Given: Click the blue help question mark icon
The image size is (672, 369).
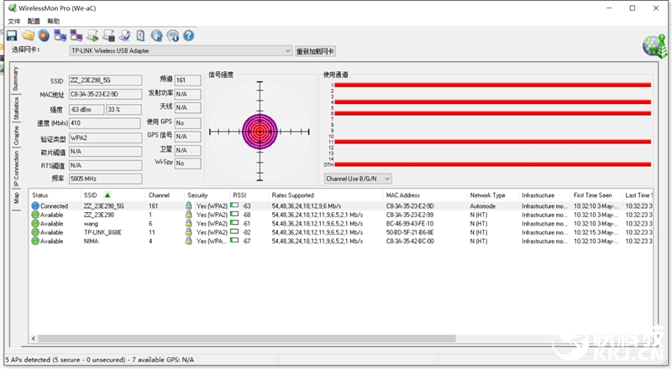Looking at the screenshot, I should pyautogui.click(x=188, y=35).
